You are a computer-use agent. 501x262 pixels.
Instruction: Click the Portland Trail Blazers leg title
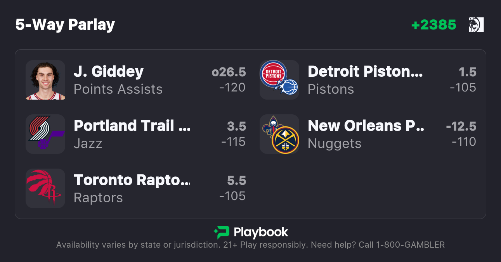point(132,126)
